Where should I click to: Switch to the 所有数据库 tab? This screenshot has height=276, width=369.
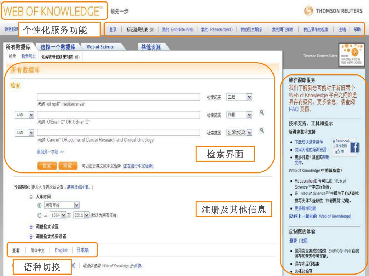(x=18, y=47)
